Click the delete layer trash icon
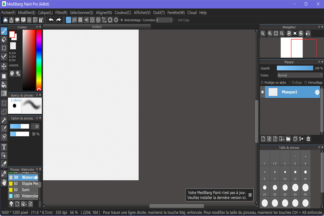Screen dimensions: 324x216 point(308,139)
